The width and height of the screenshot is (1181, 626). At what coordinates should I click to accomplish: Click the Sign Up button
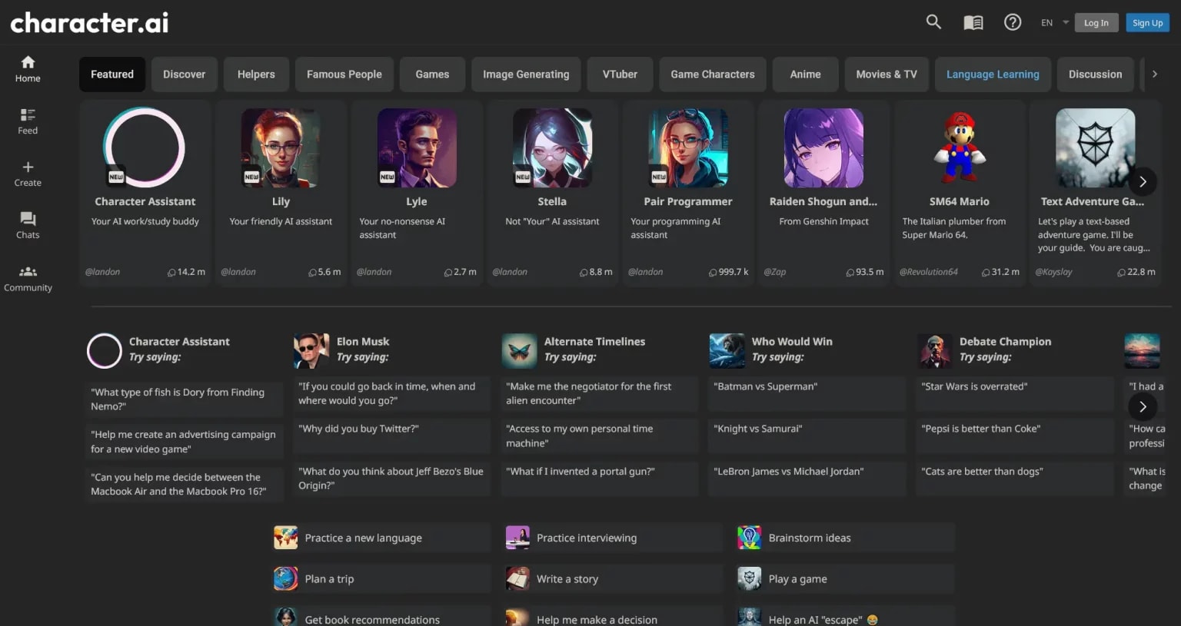tap(1148, 23)
